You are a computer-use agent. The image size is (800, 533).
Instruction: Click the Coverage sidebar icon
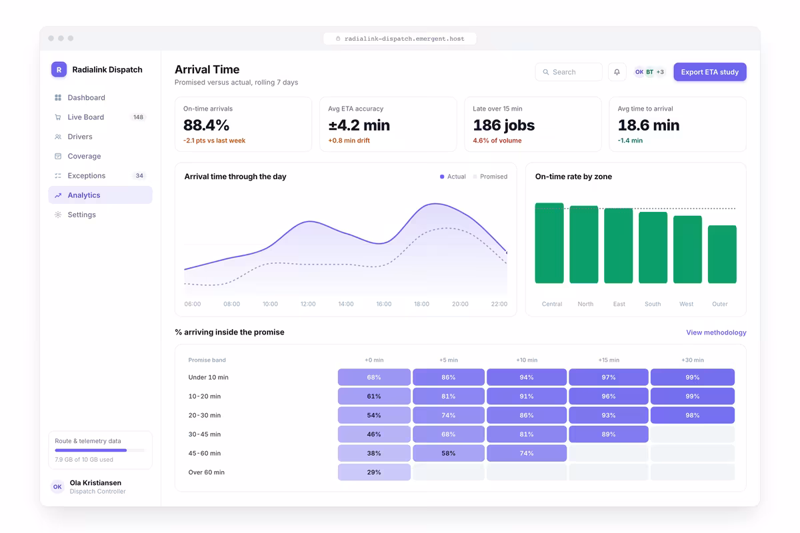(x=58, y=157)
